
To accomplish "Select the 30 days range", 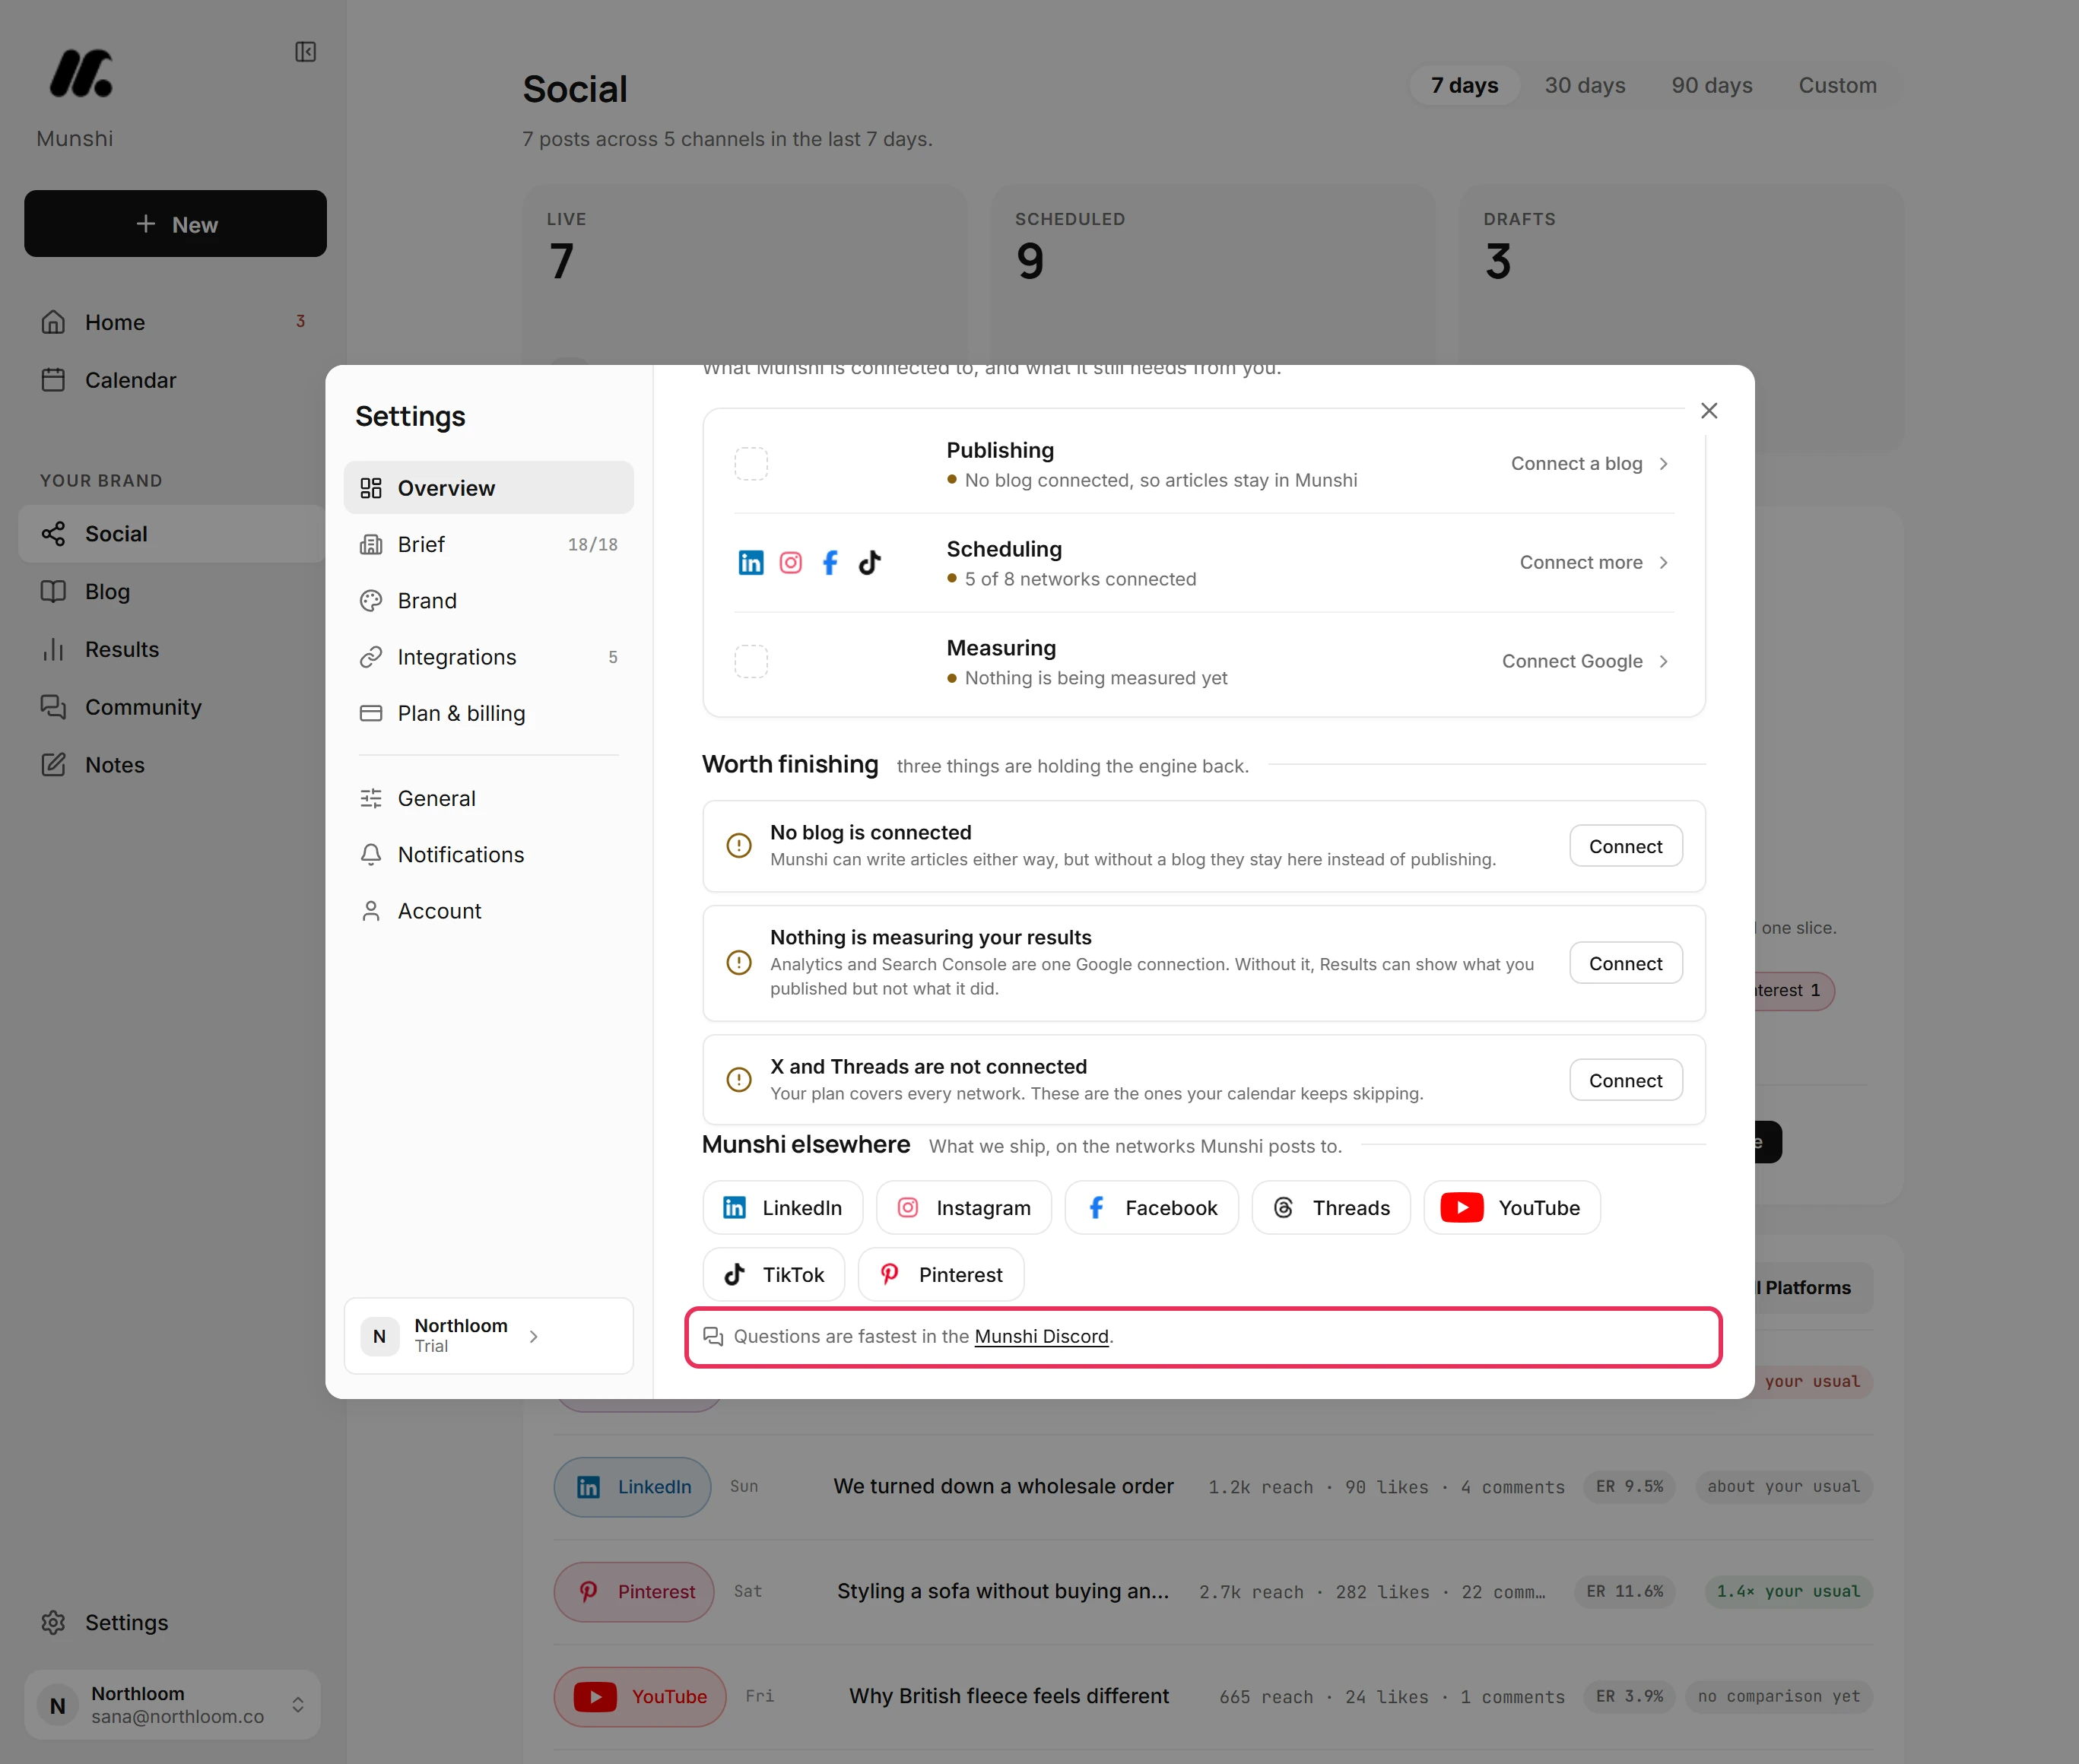I will click(1585, 85).
